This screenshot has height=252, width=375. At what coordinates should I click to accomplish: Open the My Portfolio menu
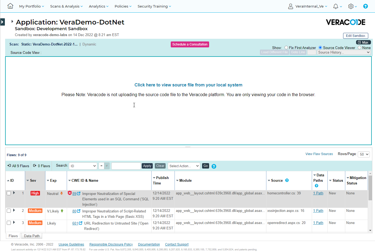(31, 6)
